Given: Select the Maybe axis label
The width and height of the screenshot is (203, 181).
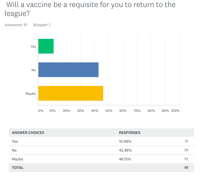Looking at the screenshot, I should (31, 94).
